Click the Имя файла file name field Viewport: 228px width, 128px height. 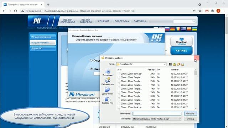[x=157, y=113]
